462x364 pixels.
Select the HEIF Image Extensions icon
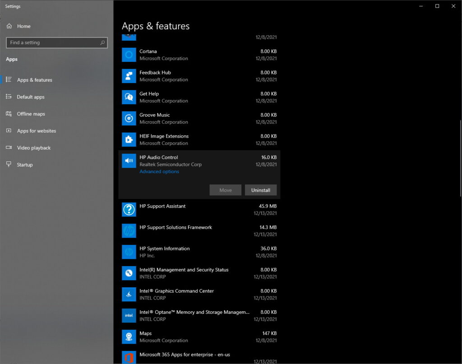129,139
